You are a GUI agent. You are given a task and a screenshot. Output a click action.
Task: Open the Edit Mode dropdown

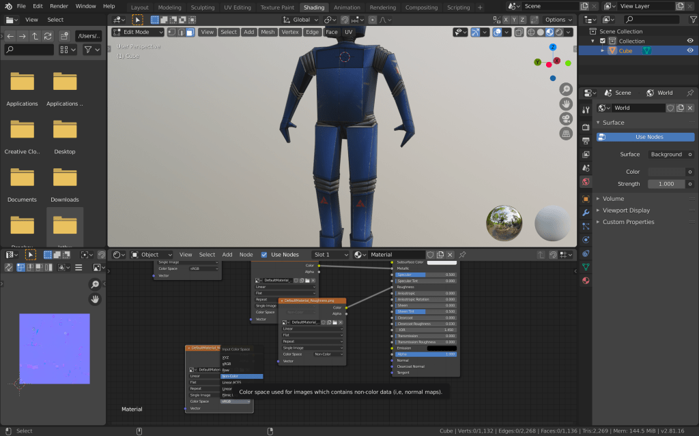pyautogui.click(x=139, y=32)
